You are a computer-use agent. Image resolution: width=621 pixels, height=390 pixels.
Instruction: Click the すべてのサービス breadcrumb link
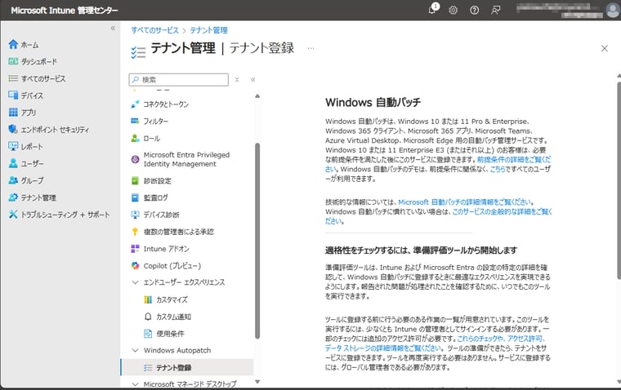coord(155,30)
